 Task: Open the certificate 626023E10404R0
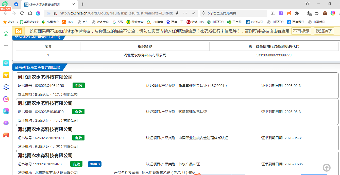177,112
